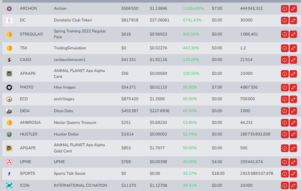Trade the APGAPE token
Viewport: 302px width, 191px height.
tap(293, 148)
